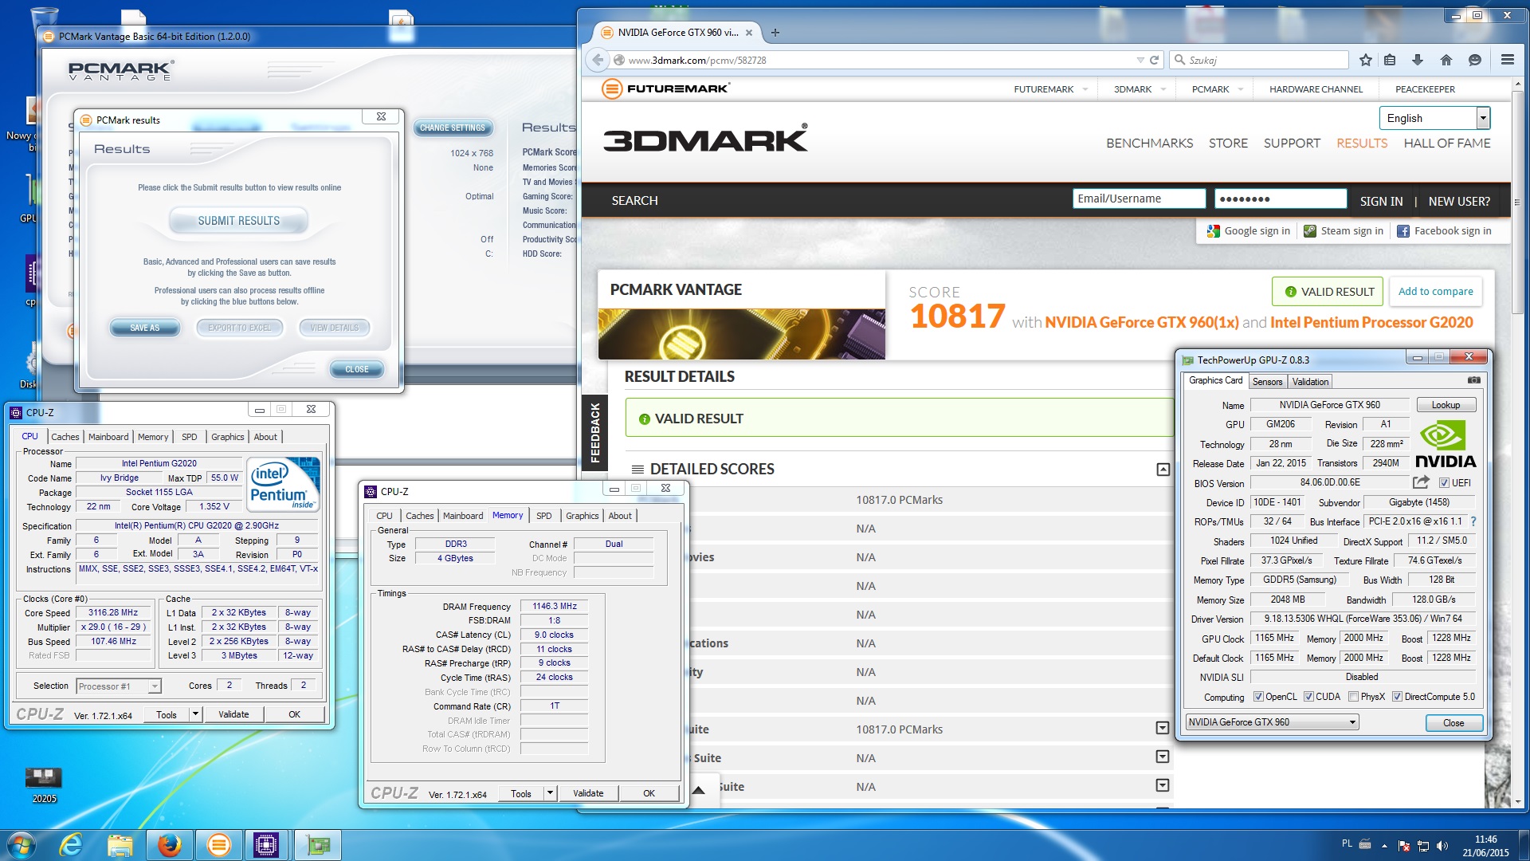1530x861 pixels.
Task: Click the SAVE AS button
Action: point(145,328)
